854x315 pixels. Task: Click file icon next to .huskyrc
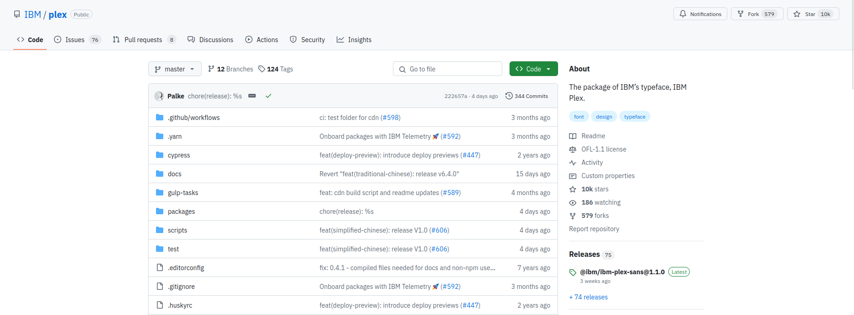click(x=160, y=305)
